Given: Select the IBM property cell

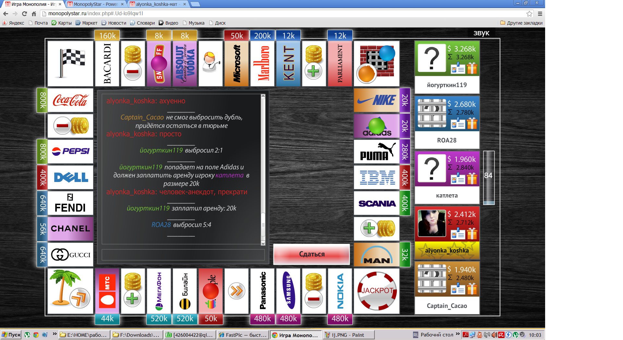Looking at the screenshot, I should pyautogui.click(x=376, y=177).
